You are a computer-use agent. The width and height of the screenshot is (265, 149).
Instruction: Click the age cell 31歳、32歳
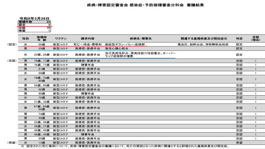(42, 102)
